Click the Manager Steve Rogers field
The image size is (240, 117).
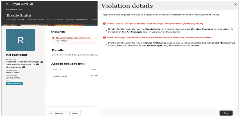(x=77, y=20)
